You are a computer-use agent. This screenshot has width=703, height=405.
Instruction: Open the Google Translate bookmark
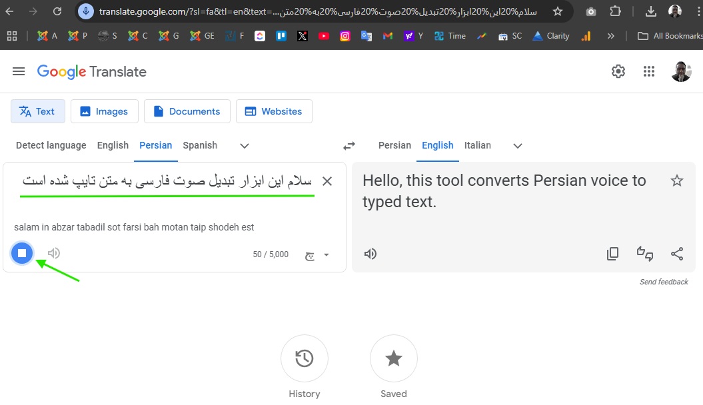tap(366, 36)
